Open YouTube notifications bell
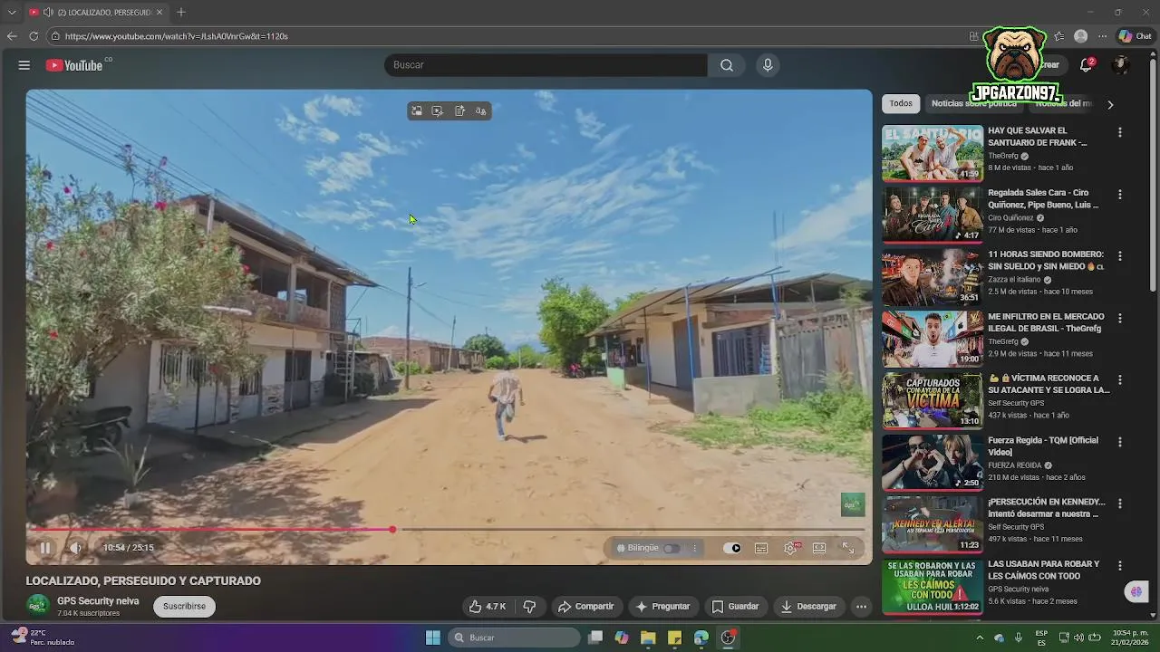 1086,65
